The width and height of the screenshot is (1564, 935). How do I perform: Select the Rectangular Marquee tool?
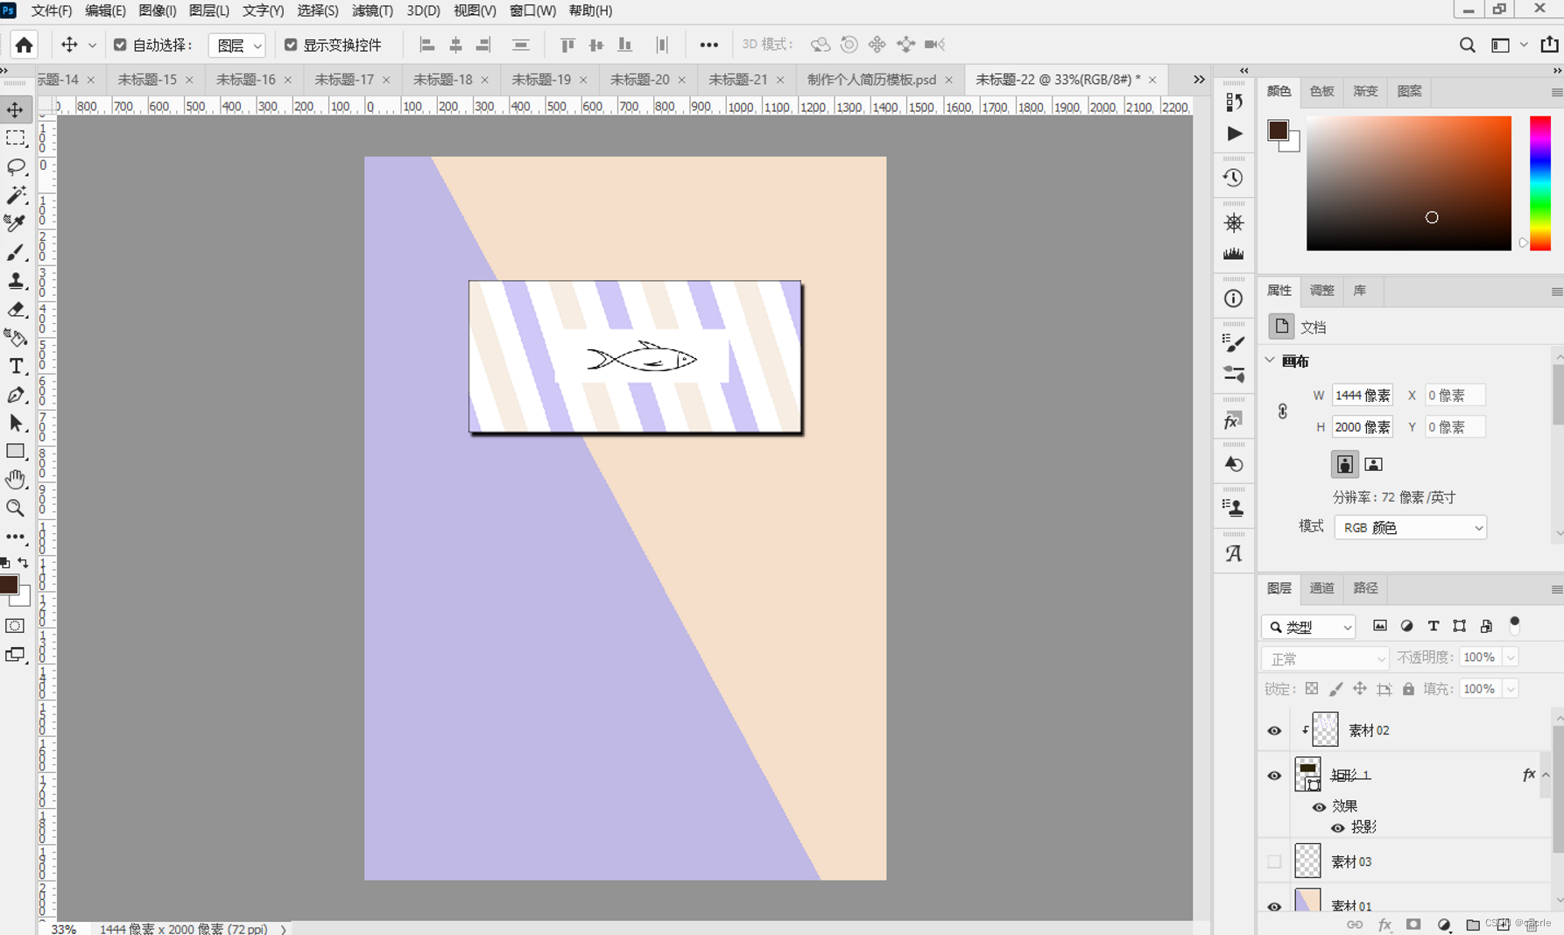(16, 138)
